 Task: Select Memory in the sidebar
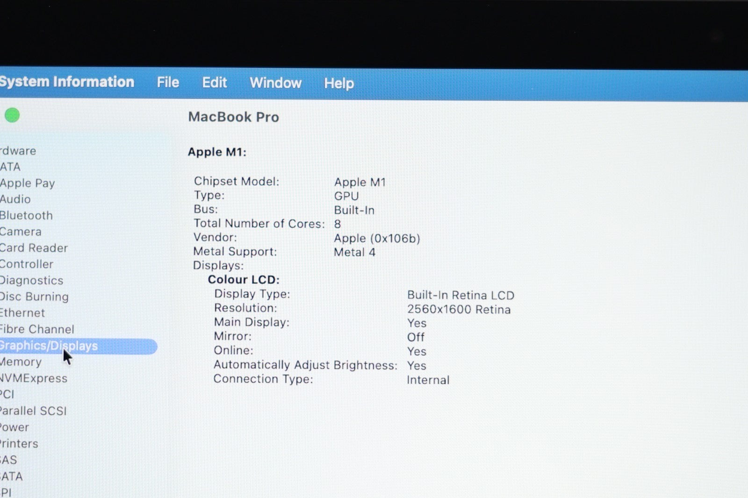[21, 362]
